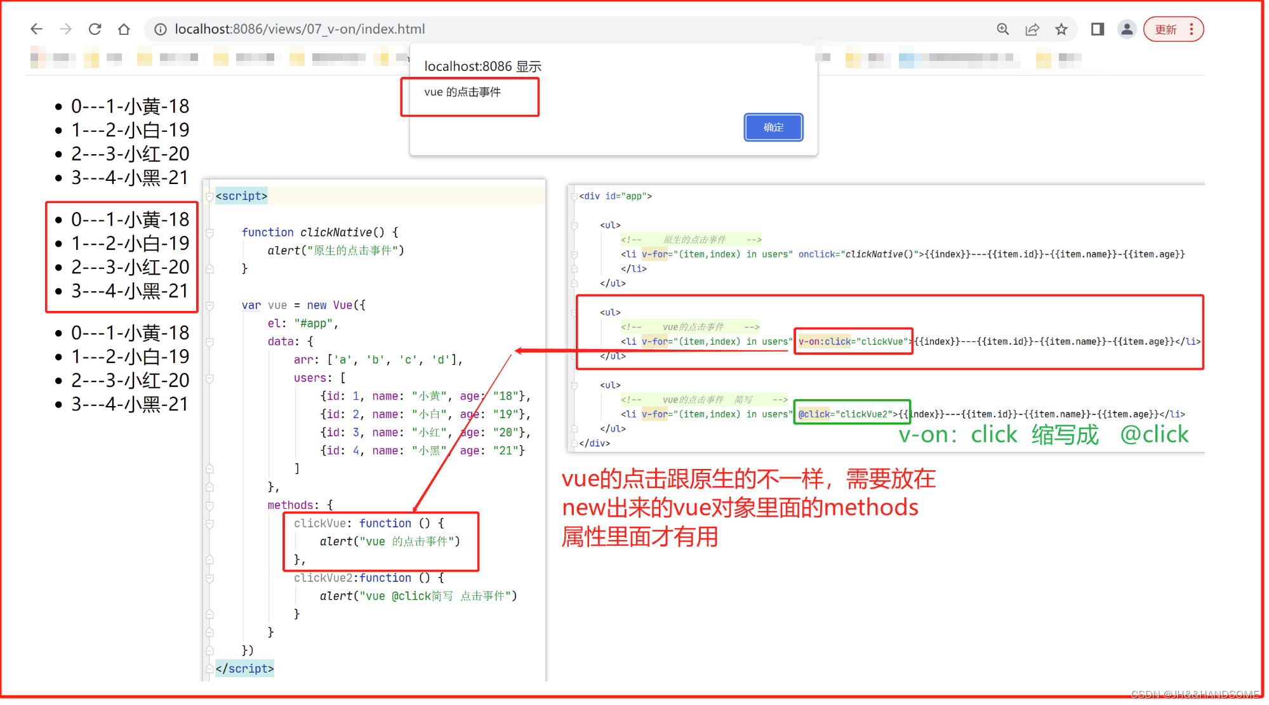Click the alert message vue 的点击事件
The width and height of the screenshot is (1269, 705).
click(x=462, y=92)
